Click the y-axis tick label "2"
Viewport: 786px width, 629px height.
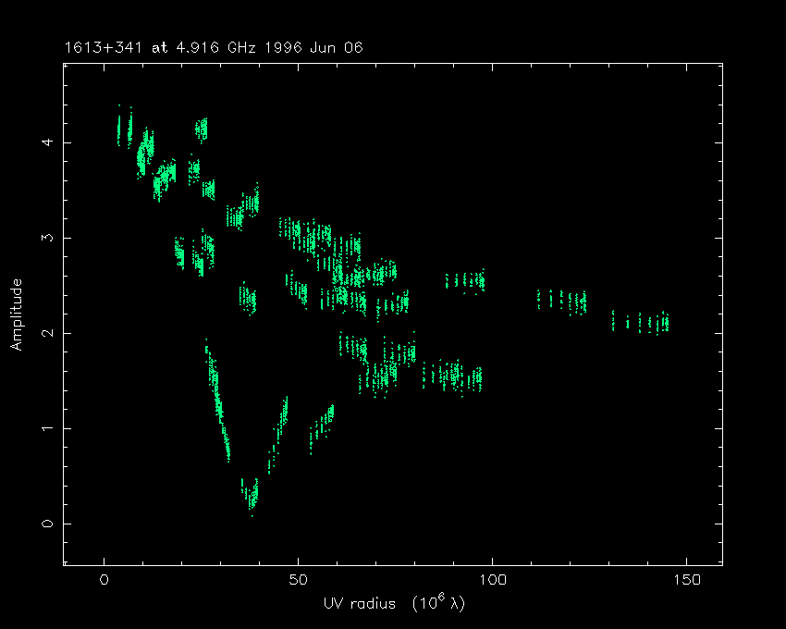(x=42, y=333)
